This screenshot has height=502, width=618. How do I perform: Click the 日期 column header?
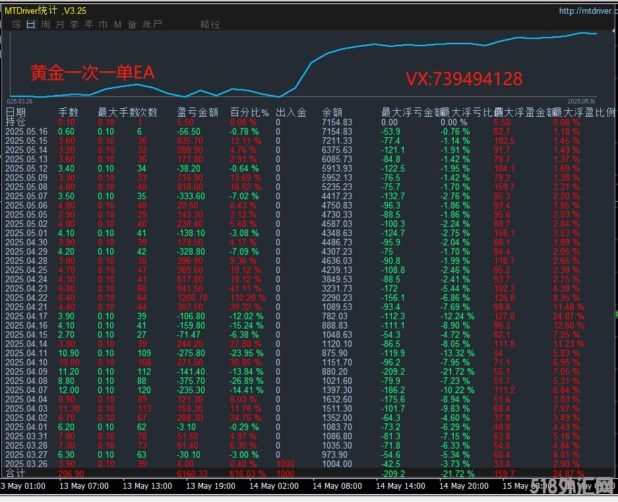tap(16, 112)
